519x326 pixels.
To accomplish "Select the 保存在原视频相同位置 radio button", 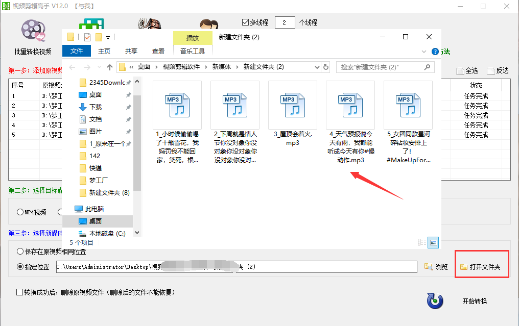I will [20, 252].
